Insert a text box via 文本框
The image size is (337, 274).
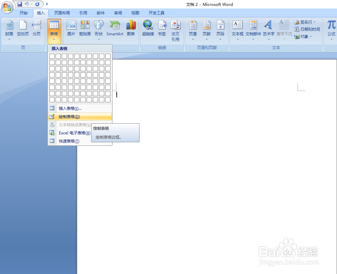click(x=238, y=30)
